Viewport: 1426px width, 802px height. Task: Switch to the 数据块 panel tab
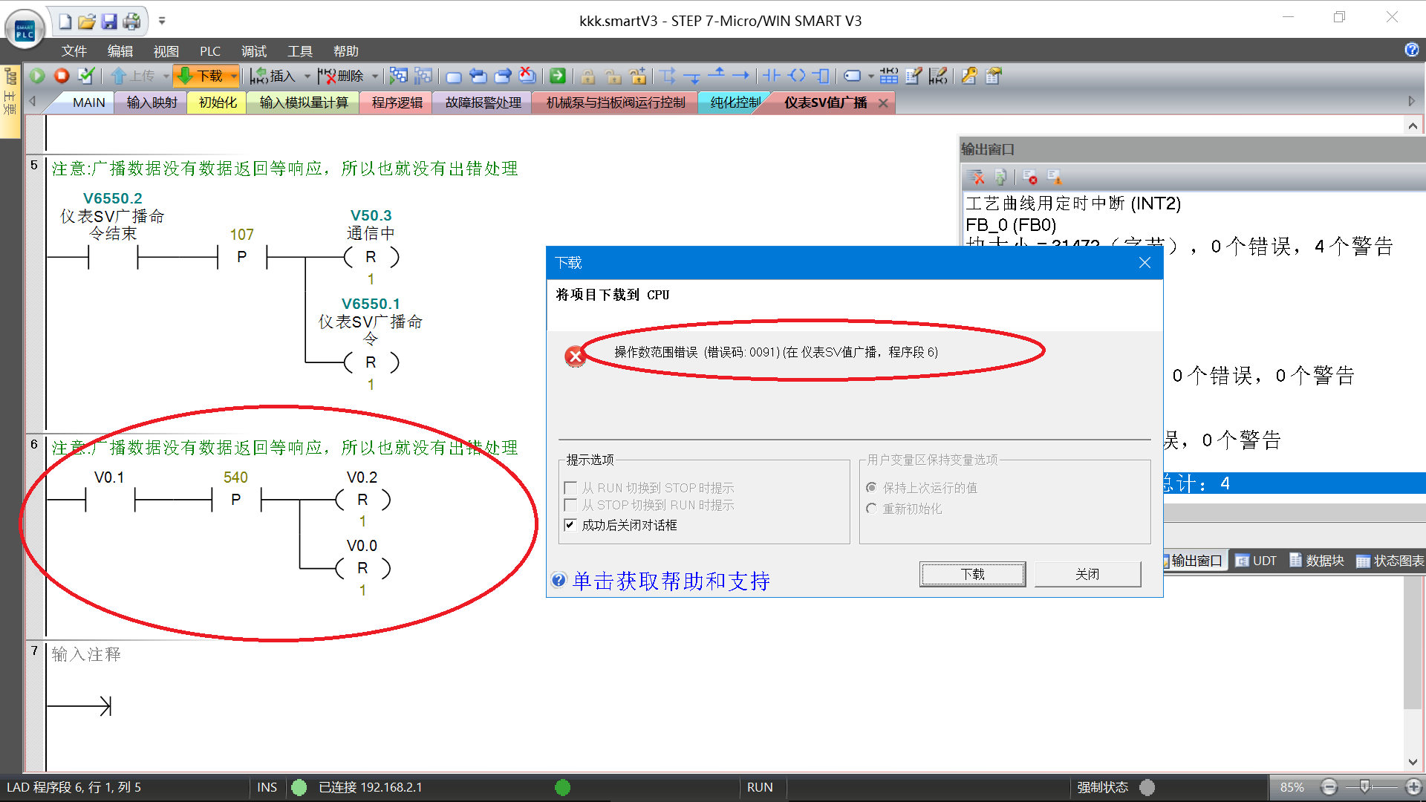pyautogui.click(x=1317, y=561)
